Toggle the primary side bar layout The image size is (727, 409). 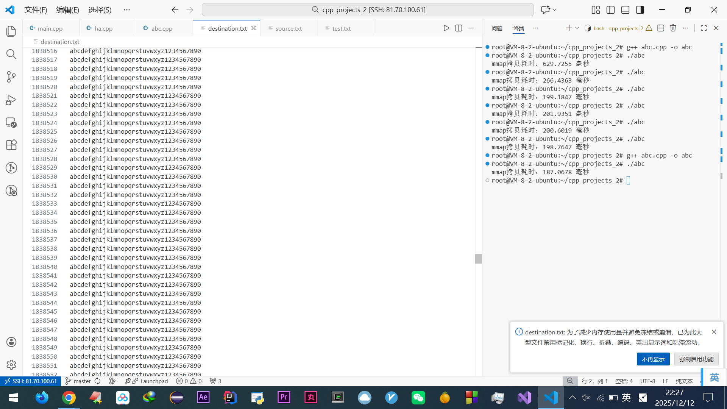point(610,10)
